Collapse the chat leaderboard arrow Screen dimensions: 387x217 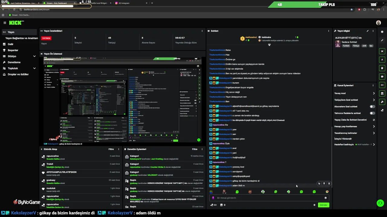click(269, 45)
